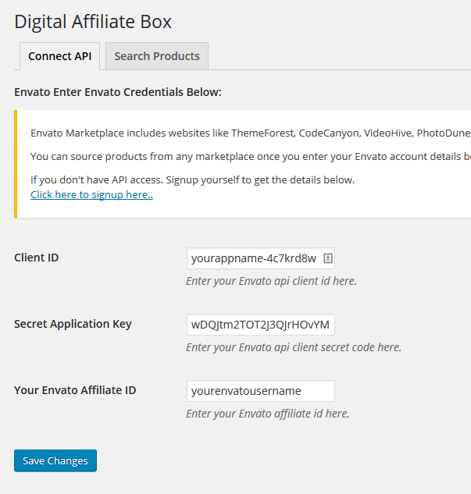Viewport: 471px width, 494px height.
Task: Switch to the Search Products tab
Action: click(157, 56)
